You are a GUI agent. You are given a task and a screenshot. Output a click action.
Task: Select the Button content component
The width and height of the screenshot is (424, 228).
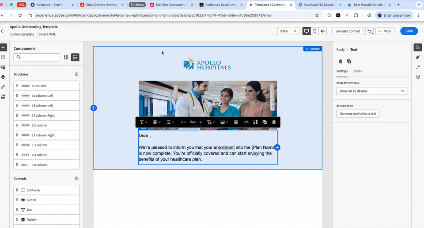pyautogui.click(x=46, y=200)
